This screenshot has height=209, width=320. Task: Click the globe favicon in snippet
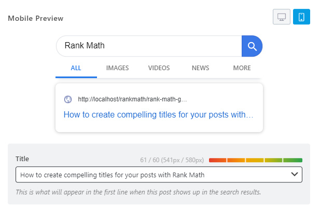[68, 99]
